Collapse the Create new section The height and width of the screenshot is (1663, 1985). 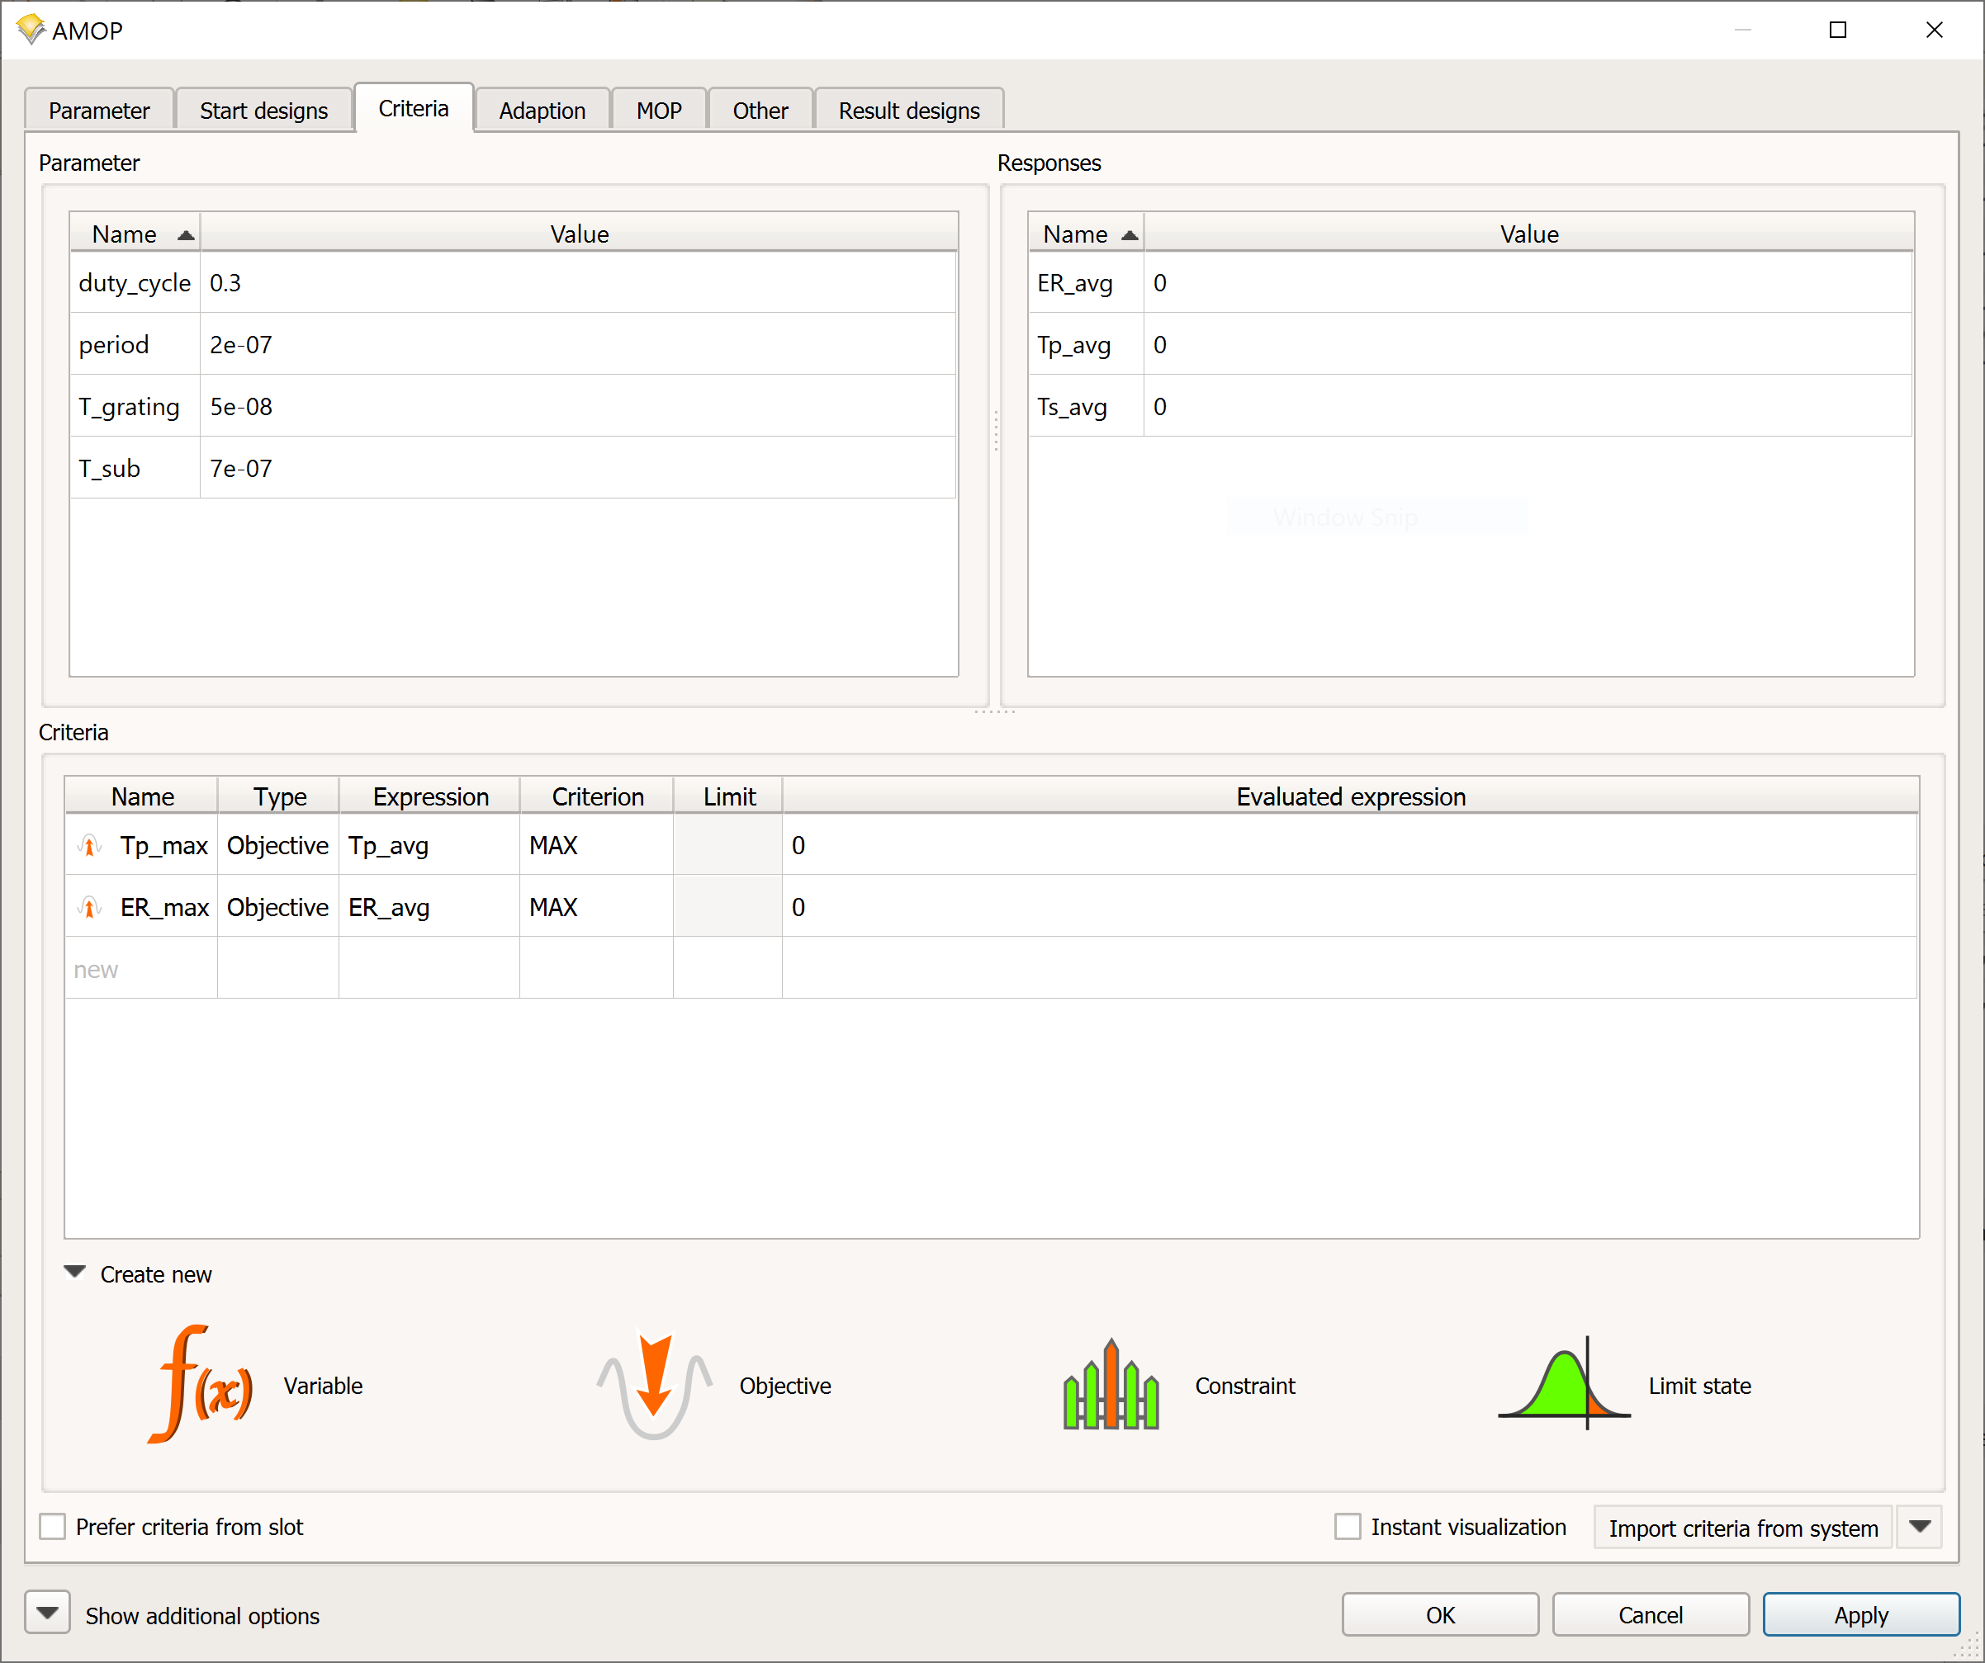coord(74,1273)
